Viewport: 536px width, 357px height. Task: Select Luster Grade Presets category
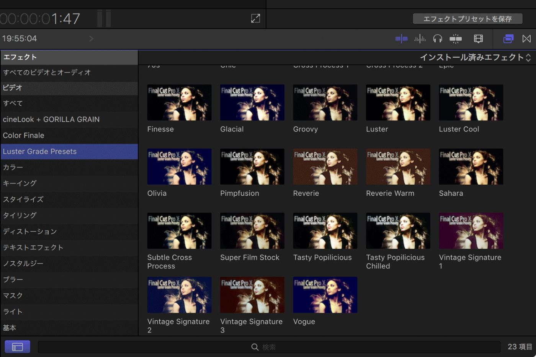tap(69, 151)
